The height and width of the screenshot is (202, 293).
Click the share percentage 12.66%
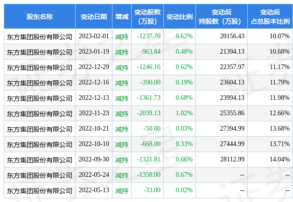tap(279, 113)
